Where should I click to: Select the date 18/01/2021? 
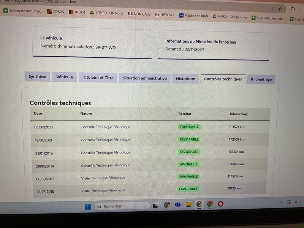[44, 140]
